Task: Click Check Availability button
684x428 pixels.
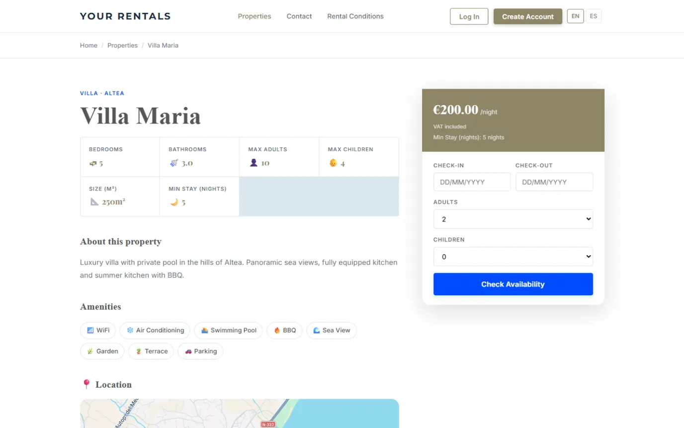Action: point(513,284)
